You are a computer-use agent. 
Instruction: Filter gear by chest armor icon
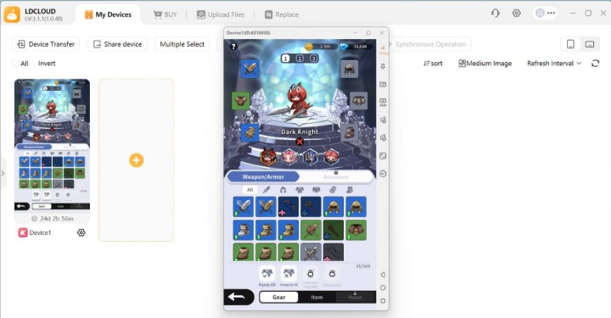(300, 190)
